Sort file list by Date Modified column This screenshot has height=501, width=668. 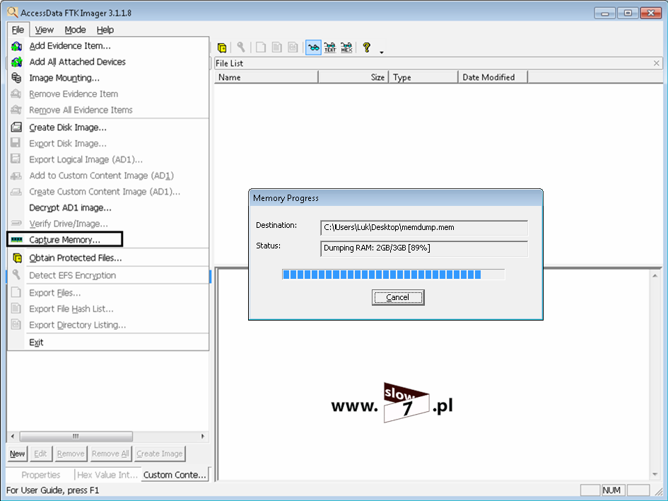493,77
